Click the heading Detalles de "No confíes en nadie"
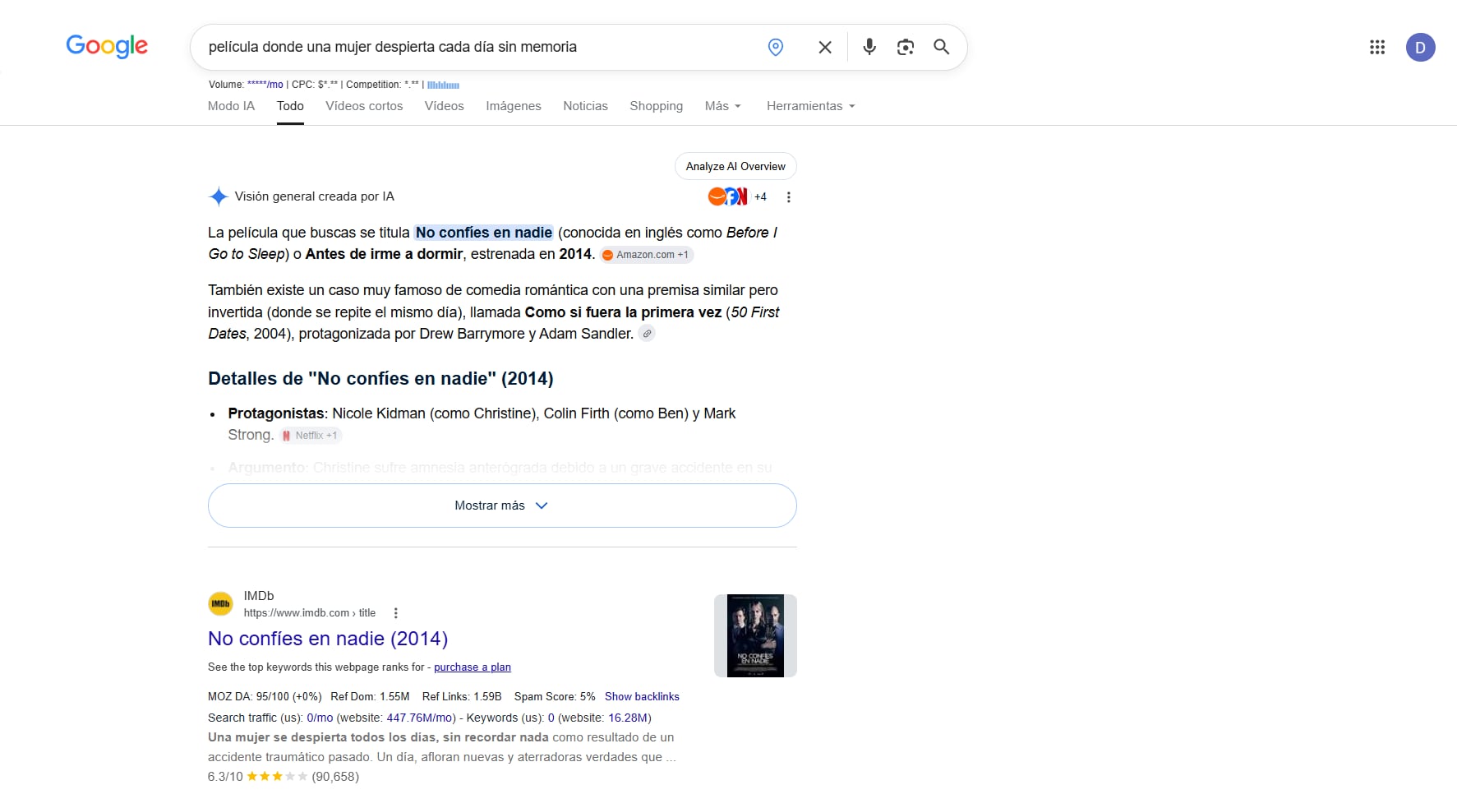 click(380, 379)
